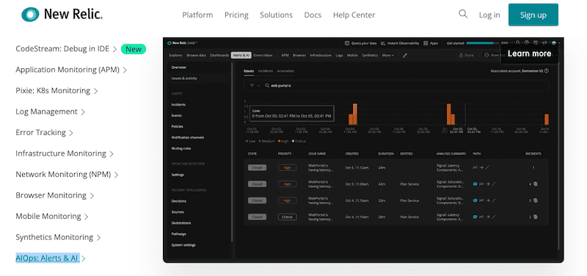
Task: Click help icon next to Demotron V2
Action: point(547,70)
